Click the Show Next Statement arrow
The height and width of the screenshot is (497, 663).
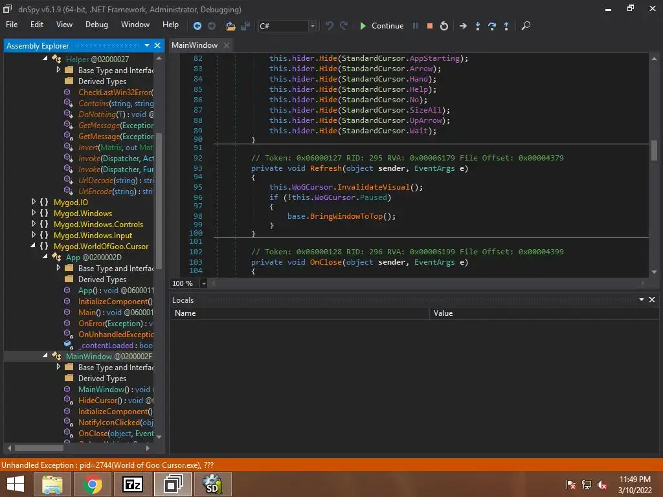[x=463, y=26]
